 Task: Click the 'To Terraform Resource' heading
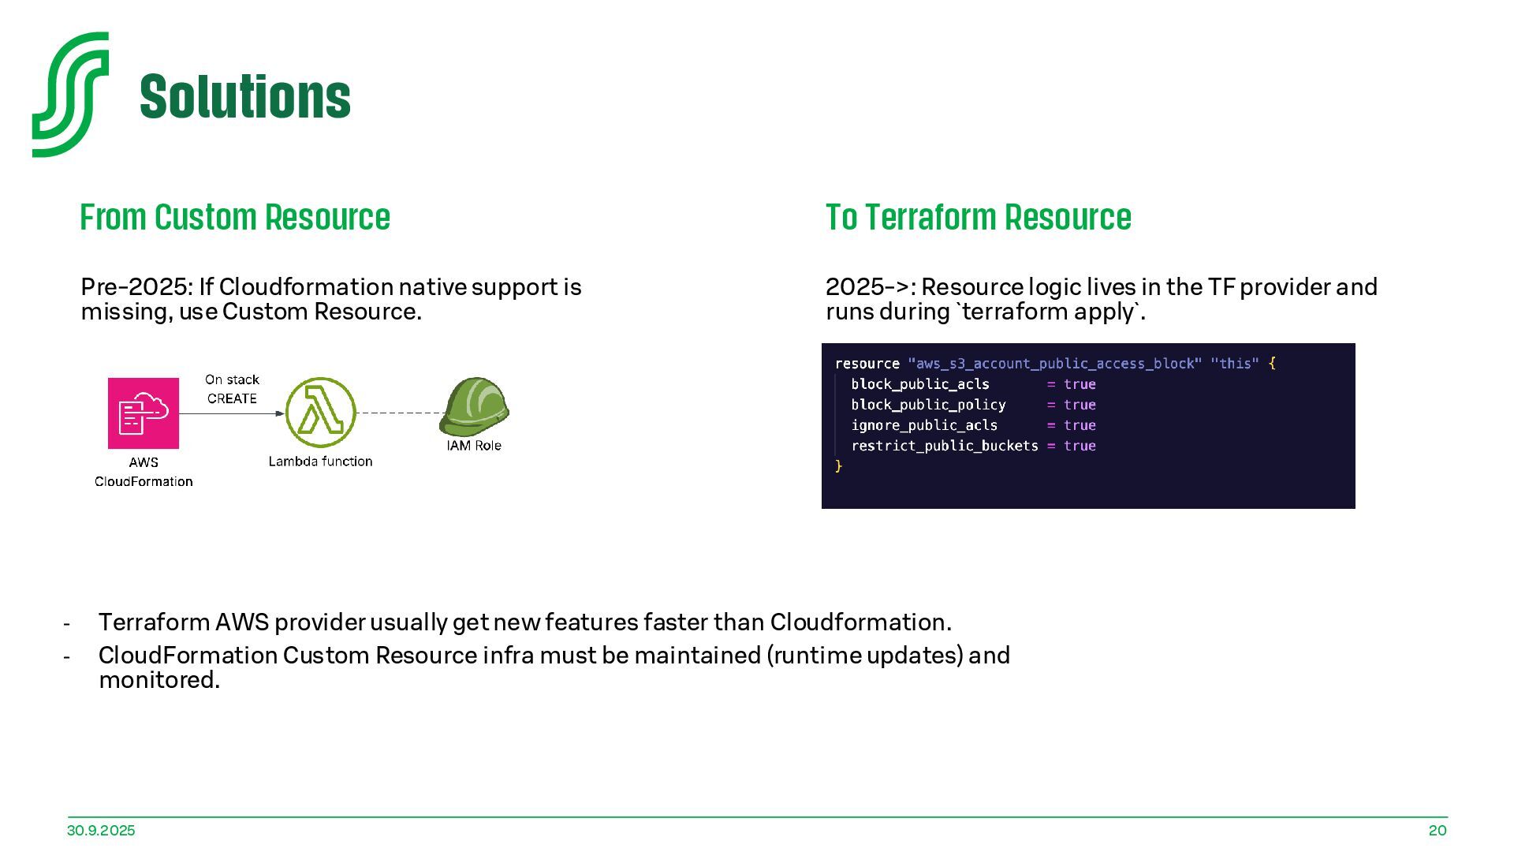click(978, 218)
